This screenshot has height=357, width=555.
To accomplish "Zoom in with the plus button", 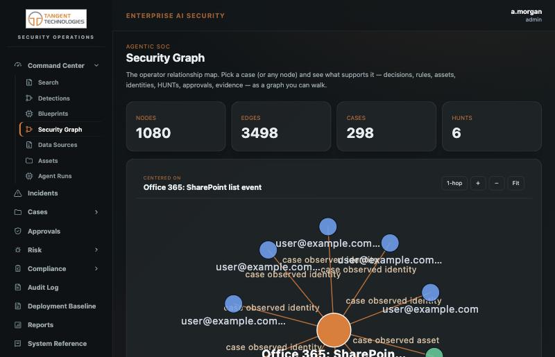I will click(x=478, y=183).
